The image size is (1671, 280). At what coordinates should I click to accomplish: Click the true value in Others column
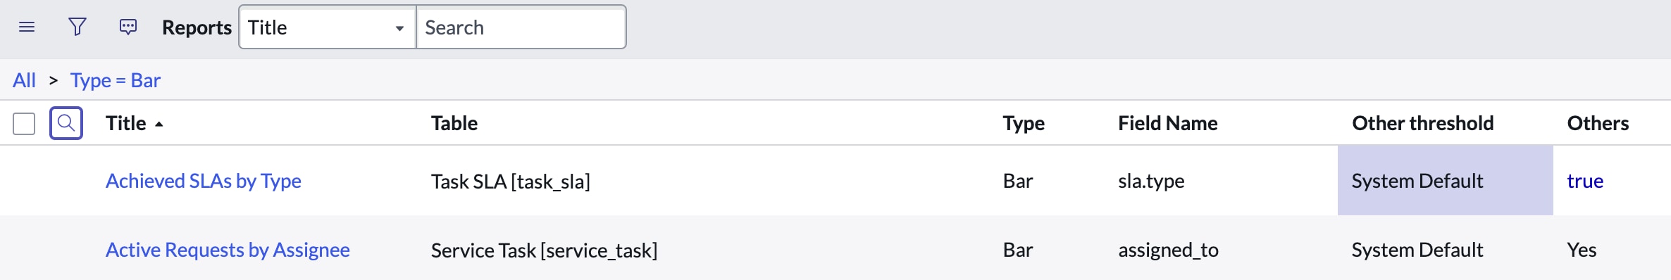click(1585, 181)
